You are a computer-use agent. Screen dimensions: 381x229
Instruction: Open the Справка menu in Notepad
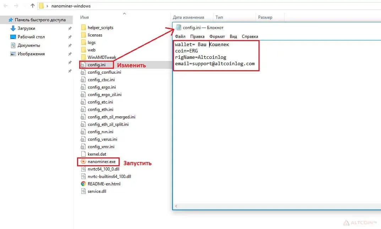(x=250, y=37)
